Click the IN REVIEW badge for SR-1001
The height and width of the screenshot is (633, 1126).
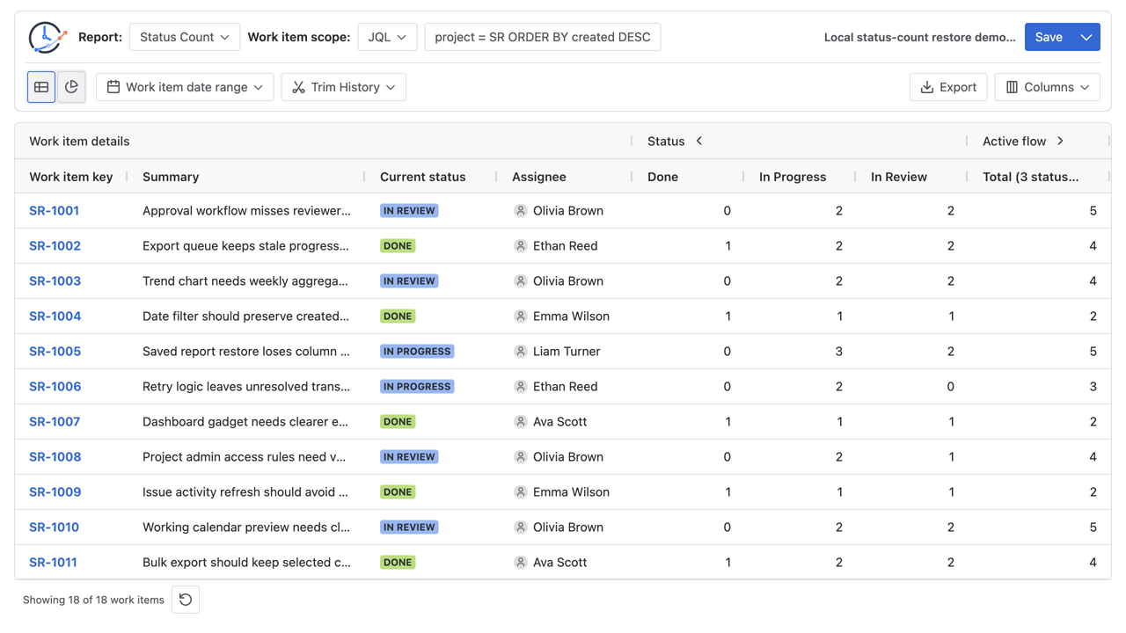point(409,210)
